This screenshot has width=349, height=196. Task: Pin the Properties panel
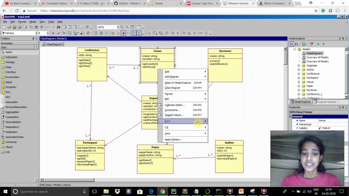click(343, 107)
